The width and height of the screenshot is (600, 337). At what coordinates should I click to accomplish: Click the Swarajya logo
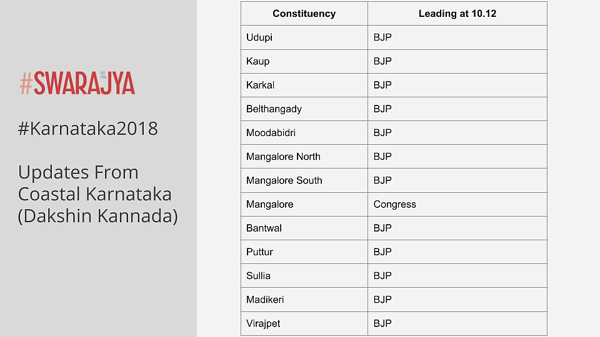77,83
